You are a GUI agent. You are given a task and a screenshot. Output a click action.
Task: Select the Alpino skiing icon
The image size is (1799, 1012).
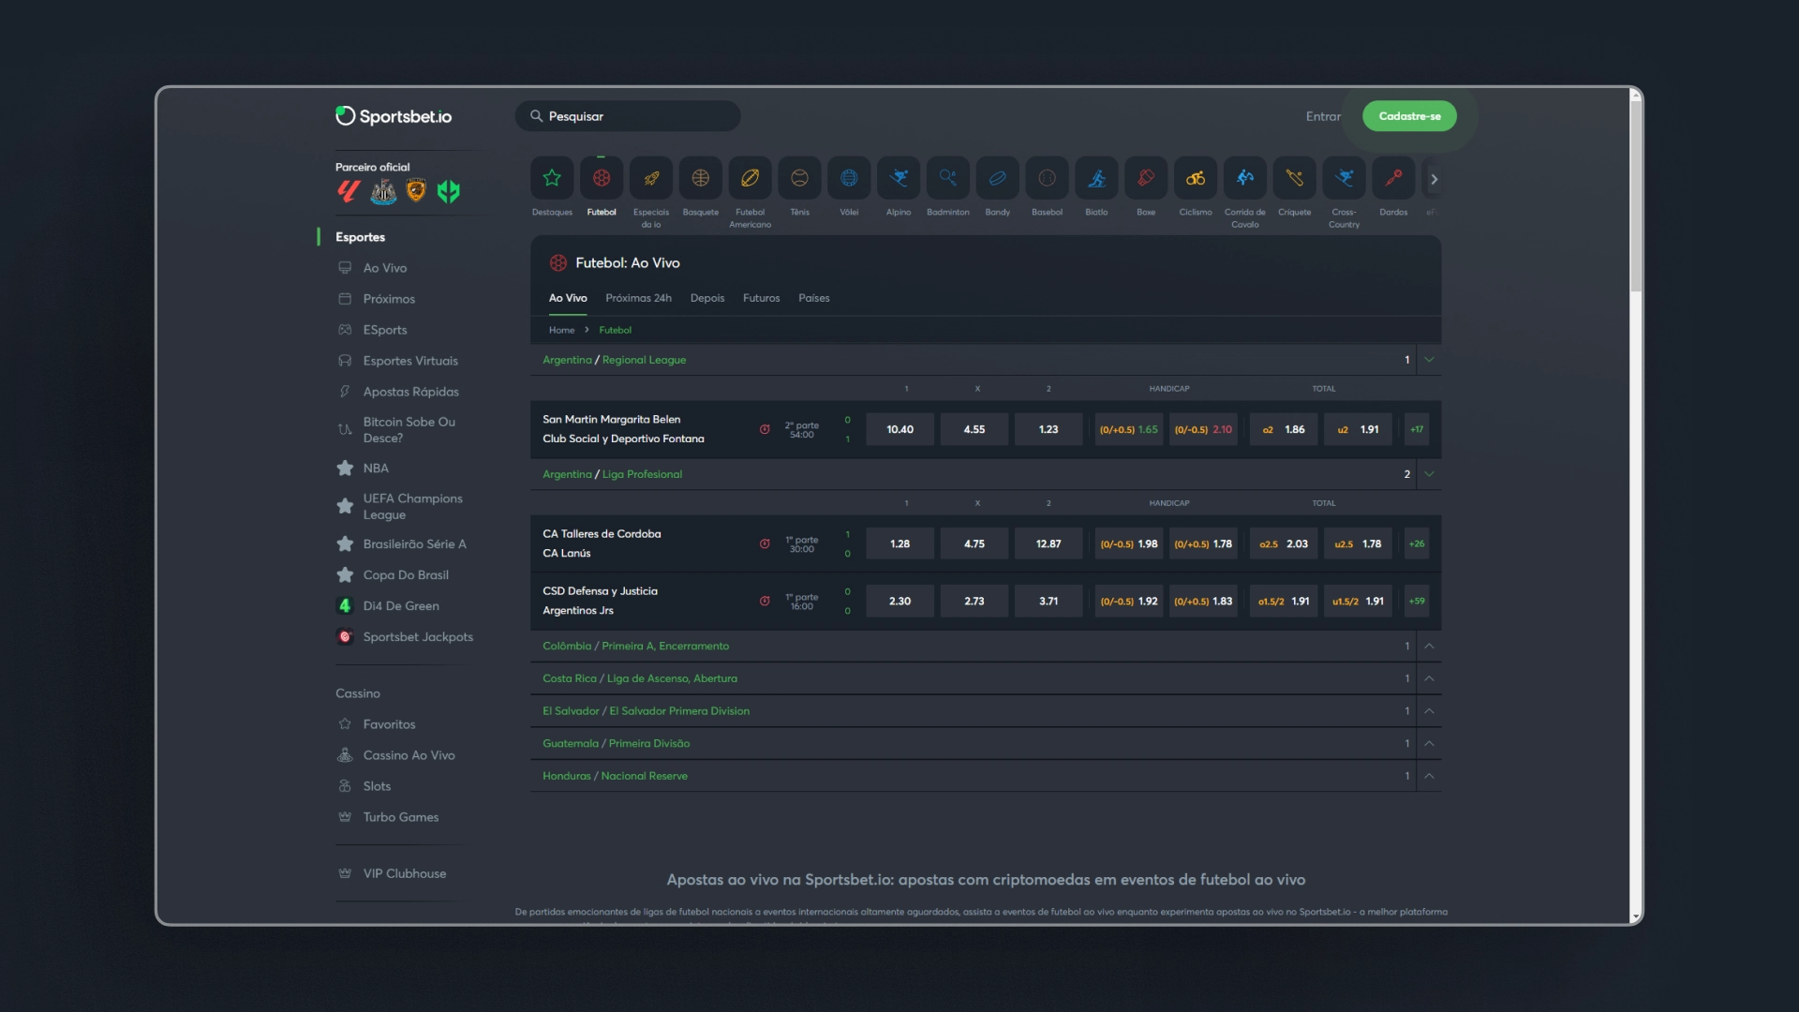coord(899,178)
